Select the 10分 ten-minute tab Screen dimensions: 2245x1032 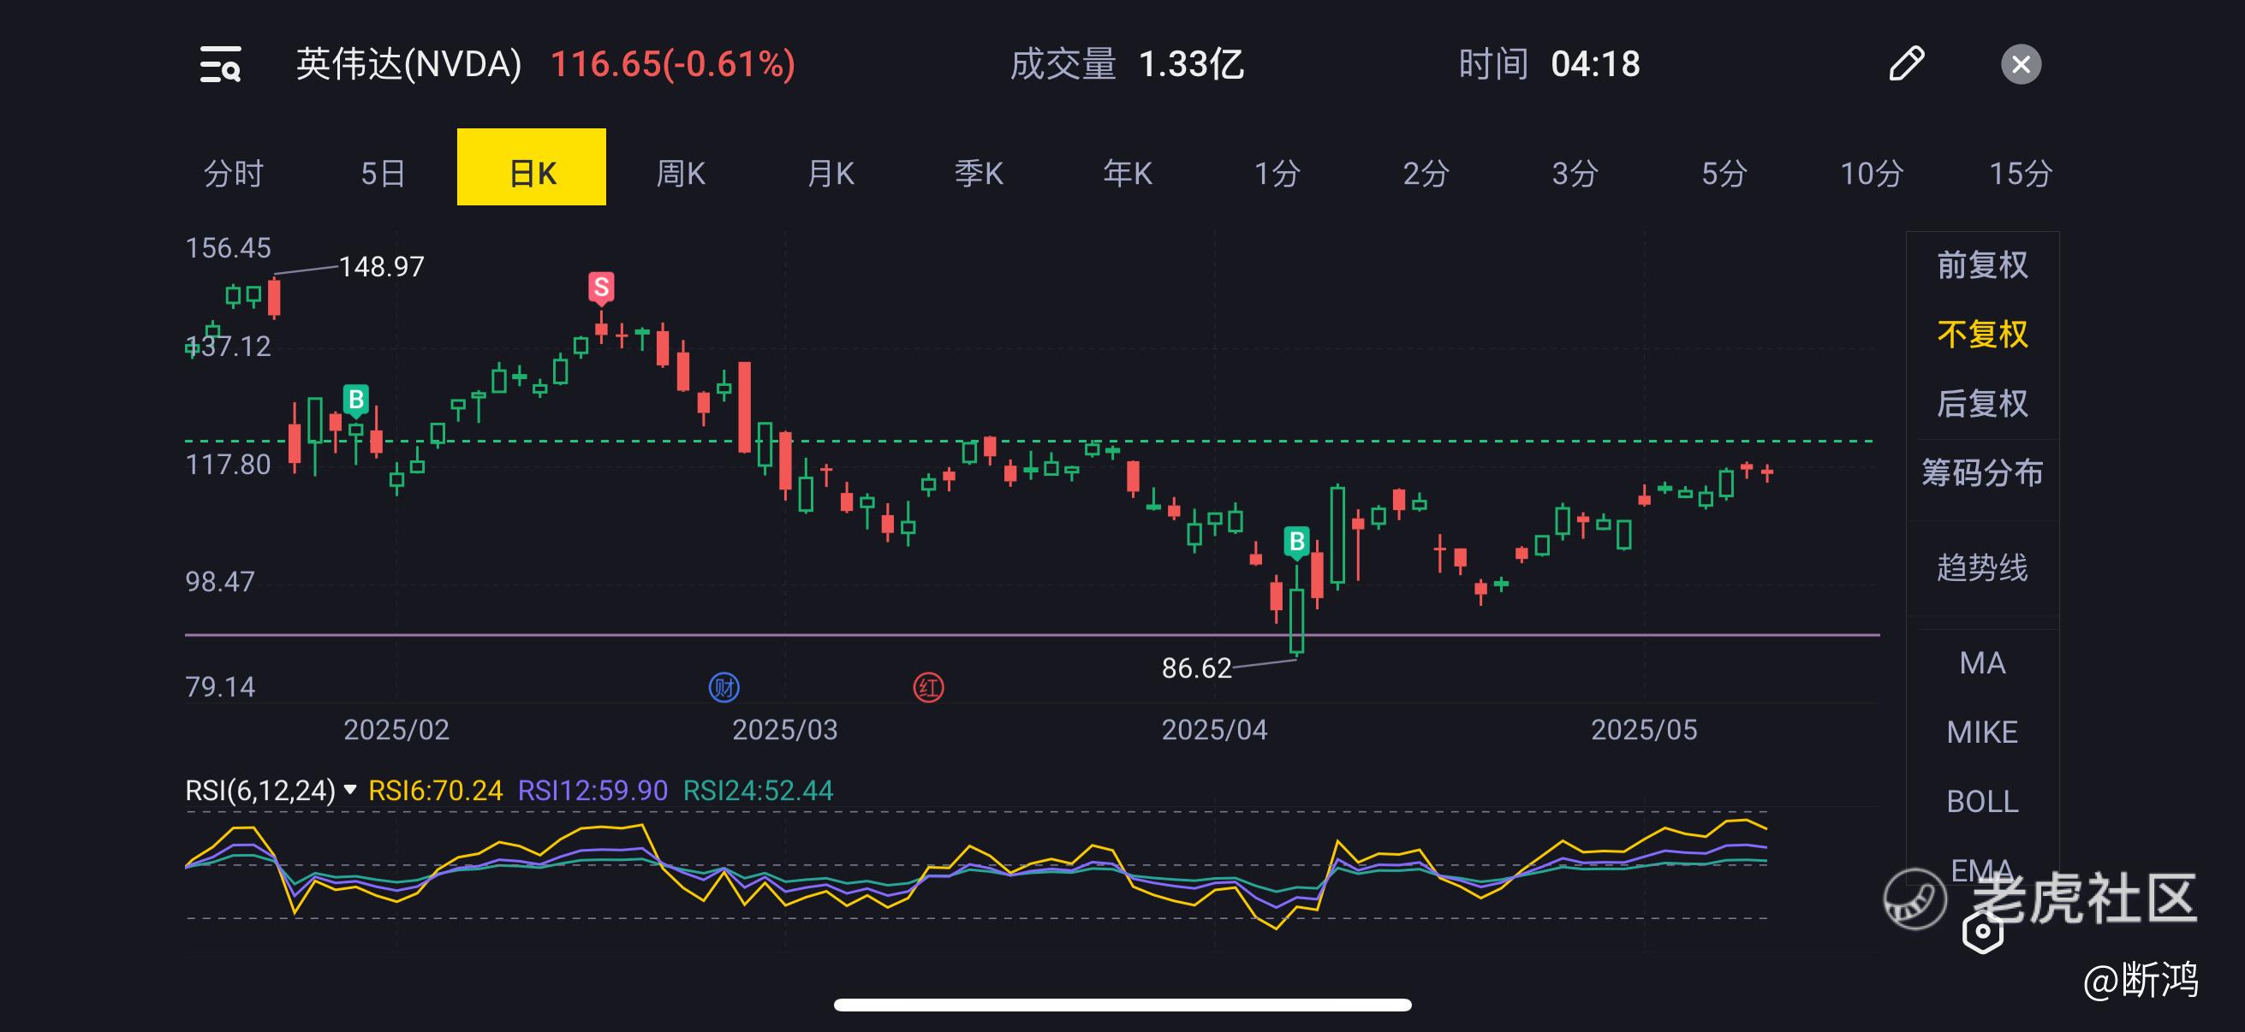pos(1871,174)
